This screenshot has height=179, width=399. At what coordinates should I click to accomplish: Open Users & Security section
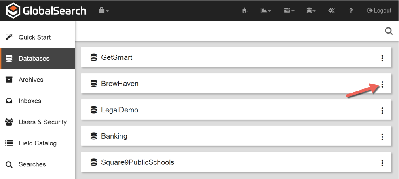pyautogui.click(x=42, y=122)
